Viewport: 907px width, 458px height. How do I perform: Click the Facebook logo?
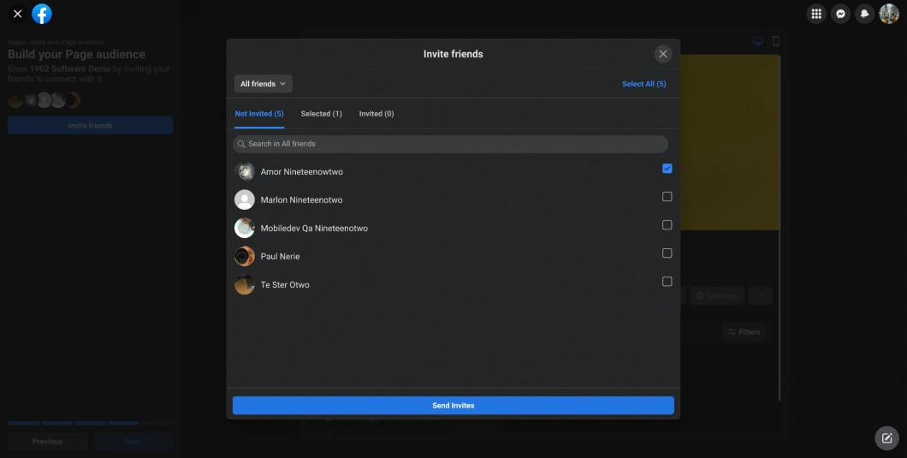(42, 14)
